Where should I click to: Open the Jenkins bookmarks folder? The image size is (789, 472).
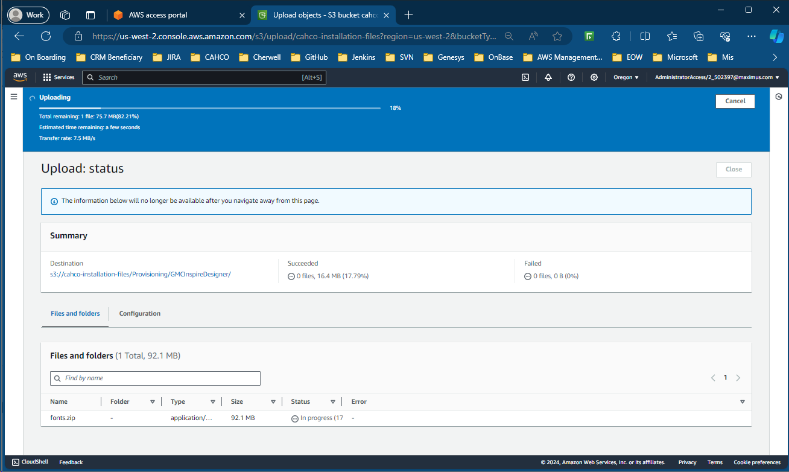pyautogui.click(x=356, y=57)
